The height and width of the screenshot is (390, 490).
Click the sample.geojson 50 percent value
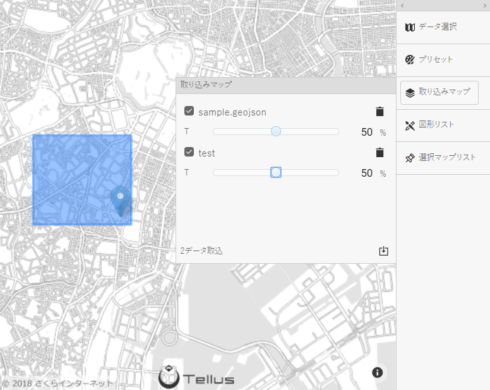pos(367,132)
